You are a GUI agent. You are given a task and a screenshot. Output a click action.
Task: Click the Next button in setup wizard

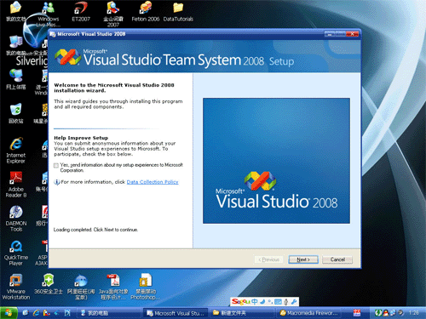point(303,259)
